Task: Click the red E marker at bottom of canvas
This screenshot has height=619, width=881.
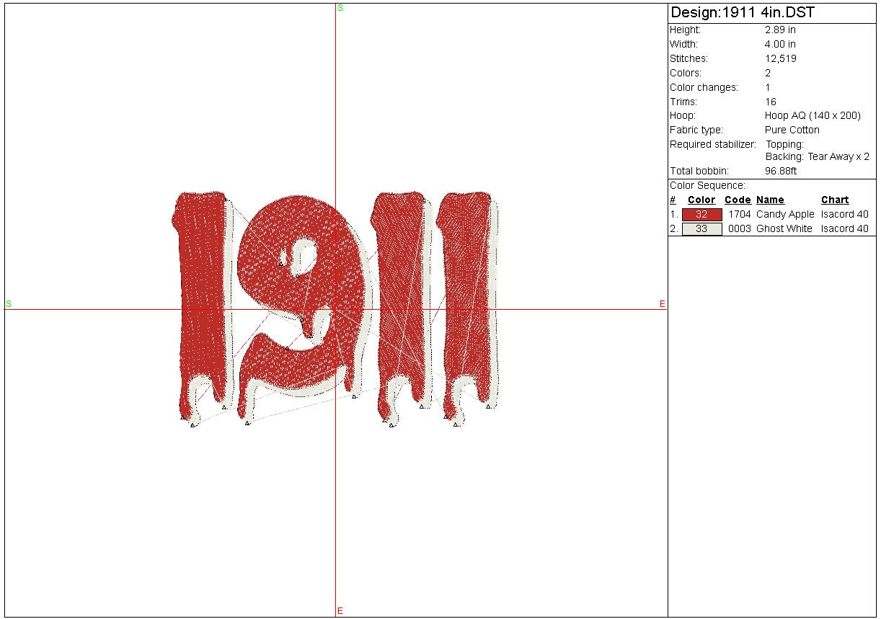Action: [340, 611]
